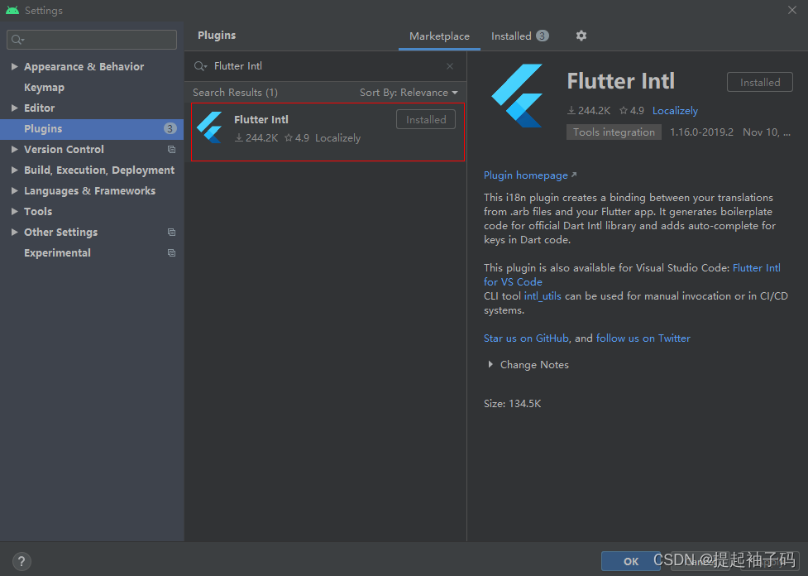Click the star rating in search result
Viewport: 808px width, 576px height.
[297, 137]
